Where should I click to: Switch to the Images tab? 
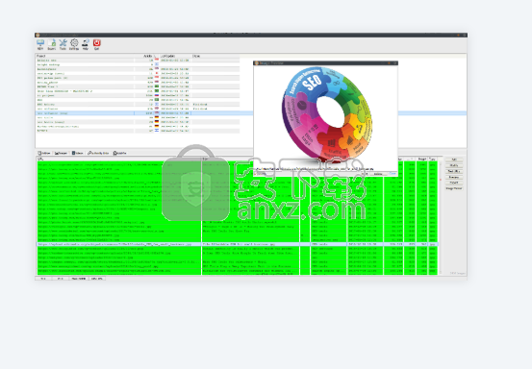point(61,153)
